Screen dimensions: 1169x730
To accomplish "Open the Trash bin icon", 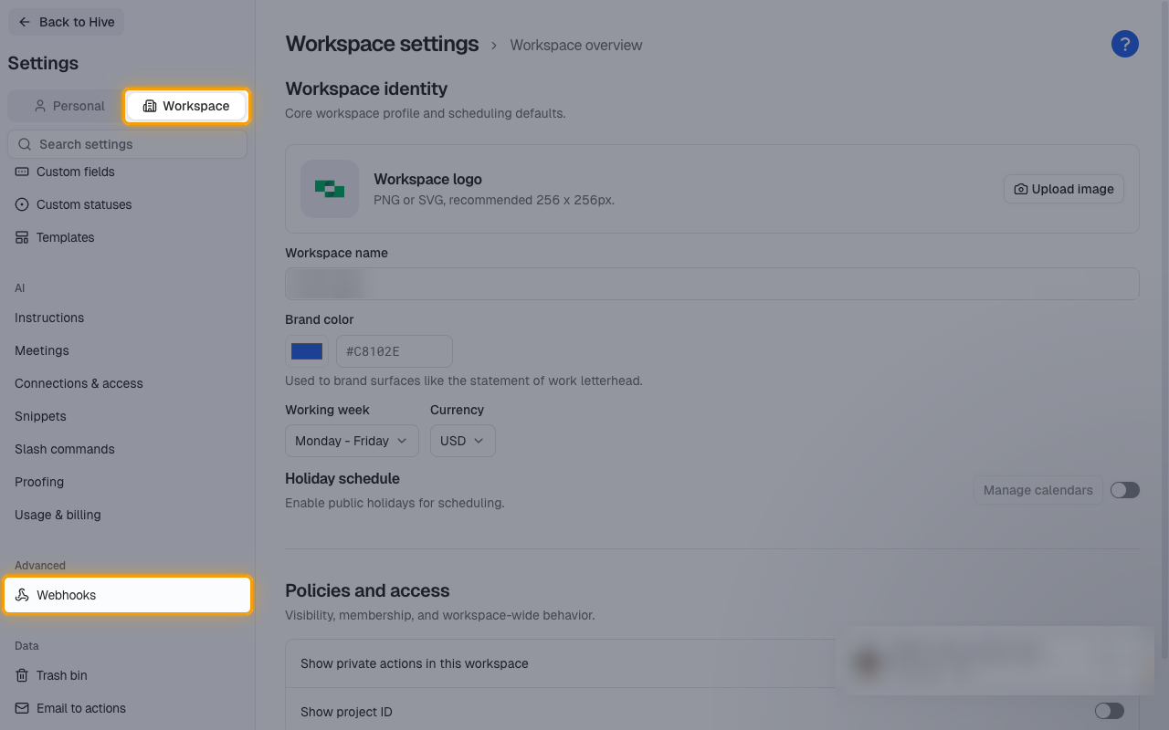I will [22, 675].
